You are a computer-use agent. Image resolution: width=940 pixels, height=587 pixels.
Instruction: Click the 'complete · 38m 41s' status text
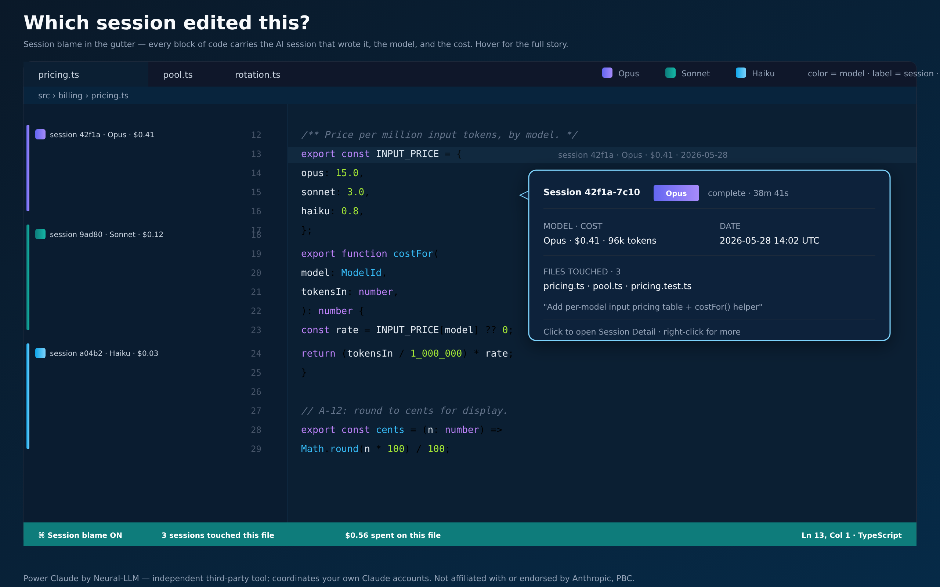point(748,193)
